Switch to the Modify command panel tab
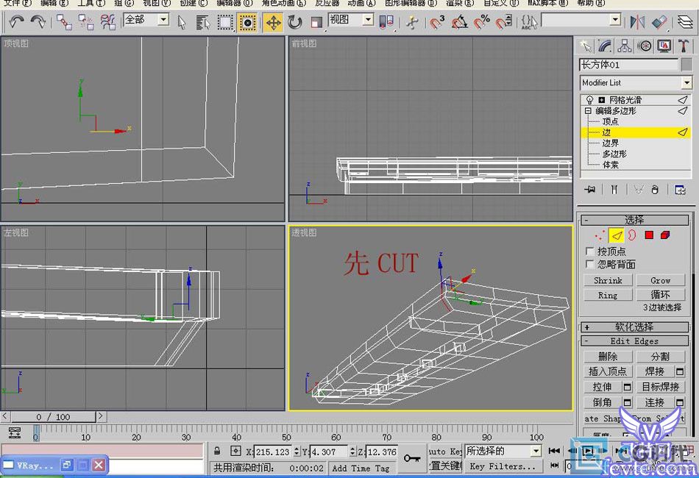Image resolution: width=699 pixels, height=478 pixels. click(605, 46)
